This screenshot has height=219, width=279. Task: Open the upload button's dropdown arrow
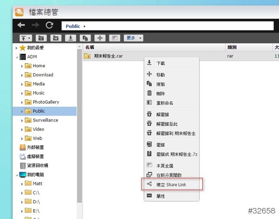click(x=29, y=38)
